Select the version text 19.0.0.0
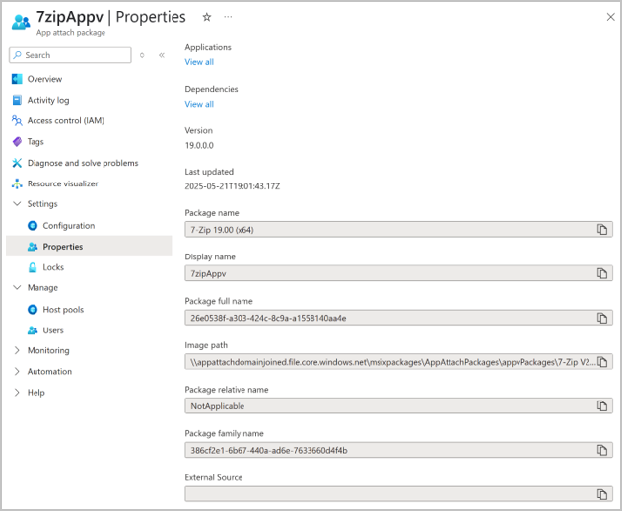Viewport: 622px width, 511px height. tap(199, 145)
